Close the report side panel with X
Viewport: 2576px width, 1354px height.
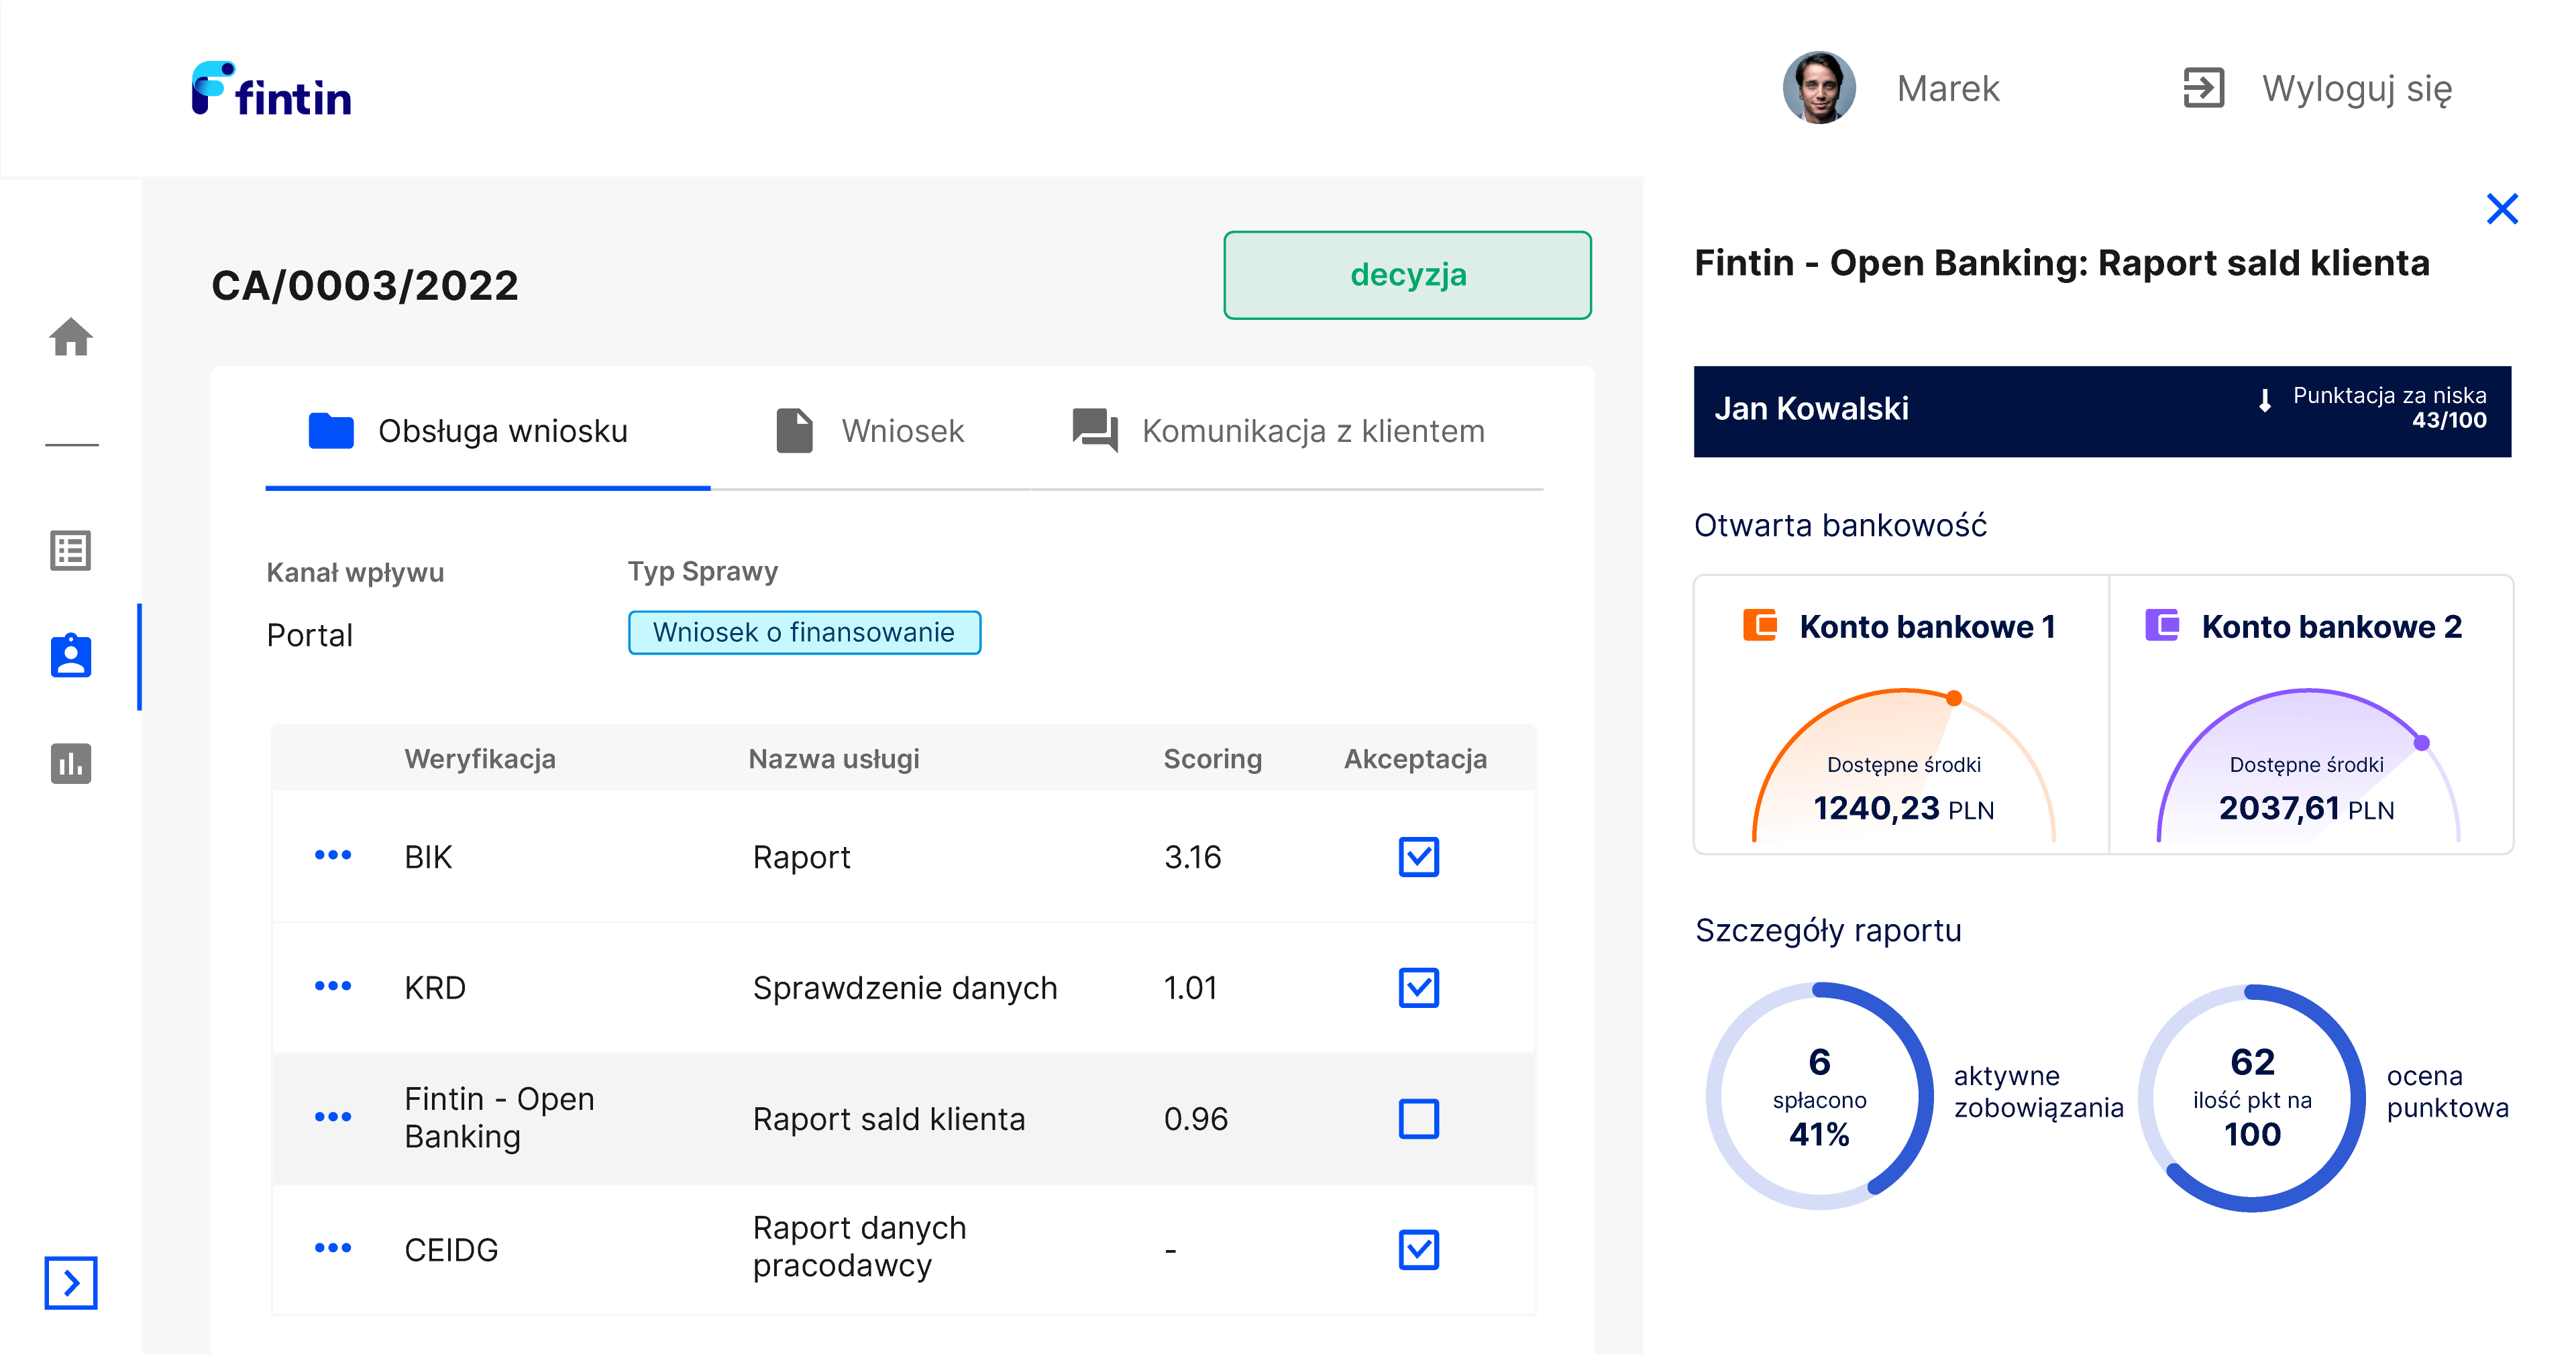click(2502, 209)
